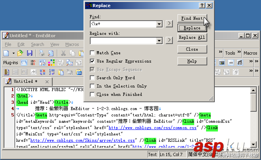This screenshot has height=160, width=261.
Task: Click the Ln 15, Col 7 status bar entry
Action: [x=172, y=154]
